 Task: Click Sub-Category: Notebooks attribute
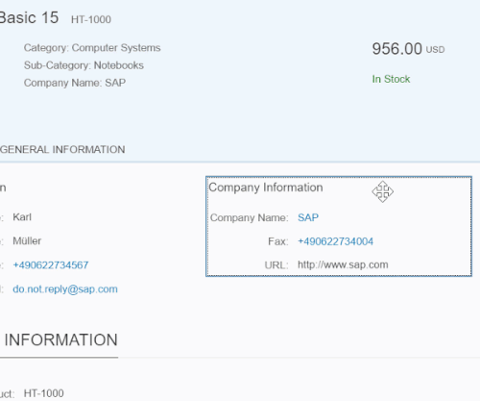click(84, 65)
